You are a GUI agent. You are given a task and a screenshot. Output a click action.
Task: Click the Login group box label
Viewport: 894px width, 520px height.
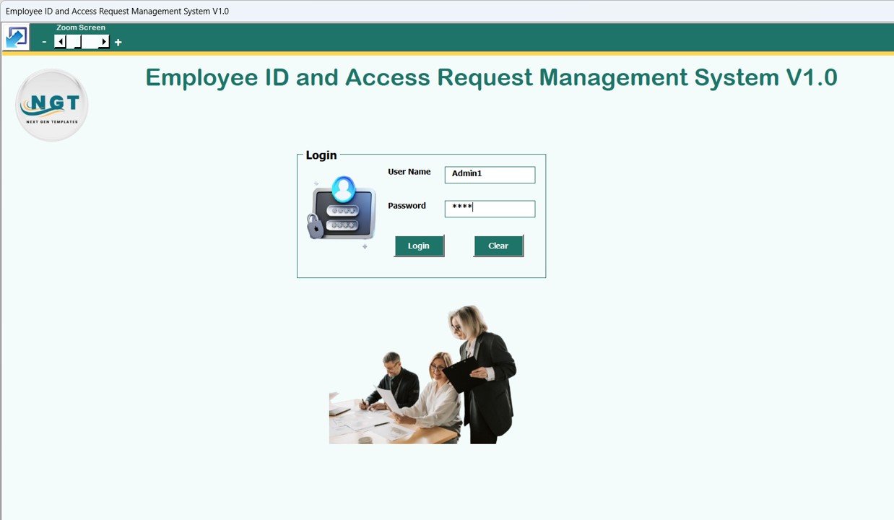[x=320, y=155]
